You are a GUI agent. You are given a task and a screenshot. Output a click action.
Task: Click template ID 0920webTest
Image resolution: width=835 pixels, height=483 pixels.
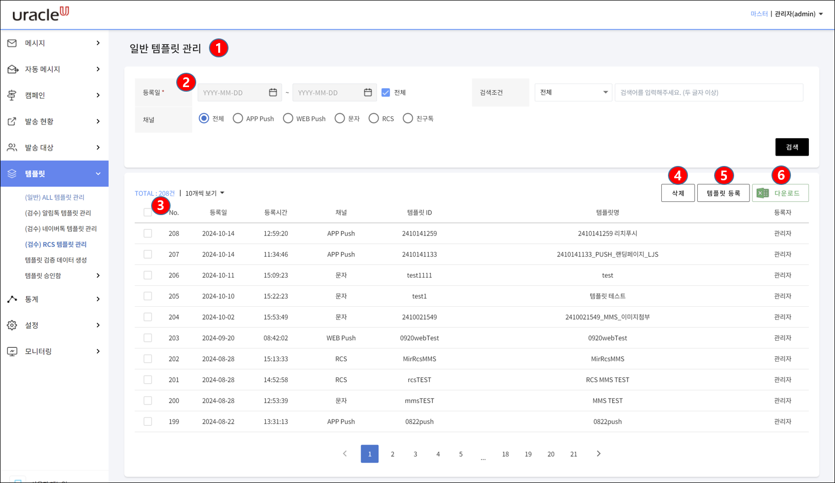pos(420,338)
